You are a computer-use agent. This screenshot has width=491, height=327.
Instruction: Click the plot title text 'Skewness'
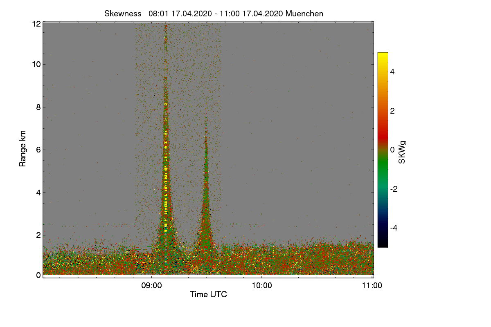click(x=123, y=13)
